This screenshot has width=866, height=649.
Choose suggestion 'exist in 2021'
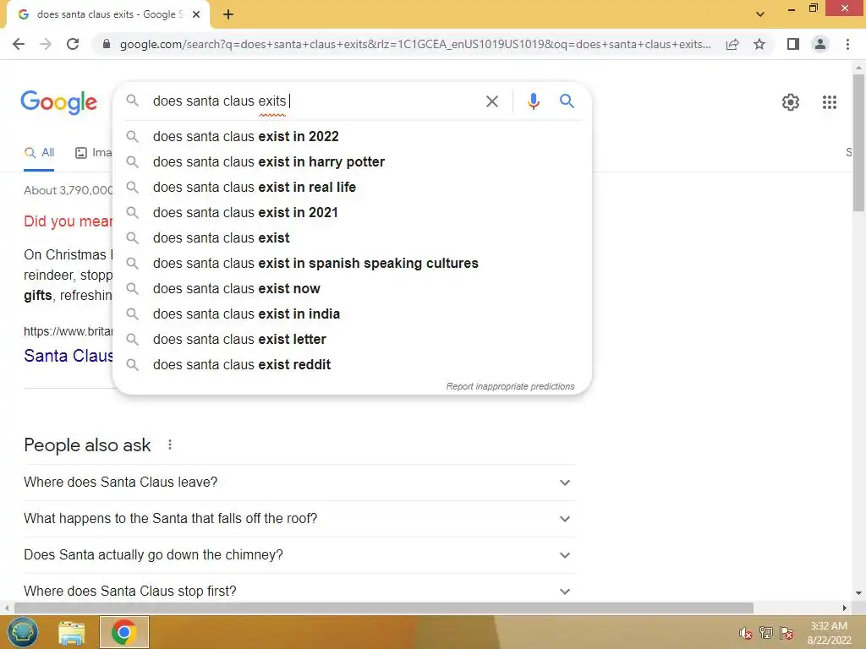click(353, 212)
